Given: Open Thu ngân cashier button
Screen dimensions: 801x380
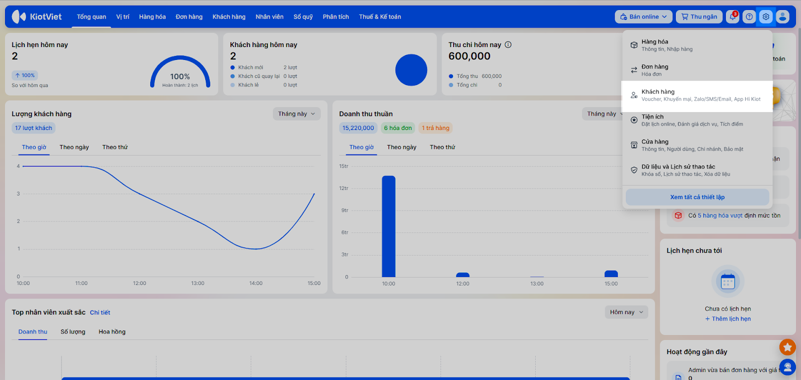Looking at the screenshot, I should point(699,16).
